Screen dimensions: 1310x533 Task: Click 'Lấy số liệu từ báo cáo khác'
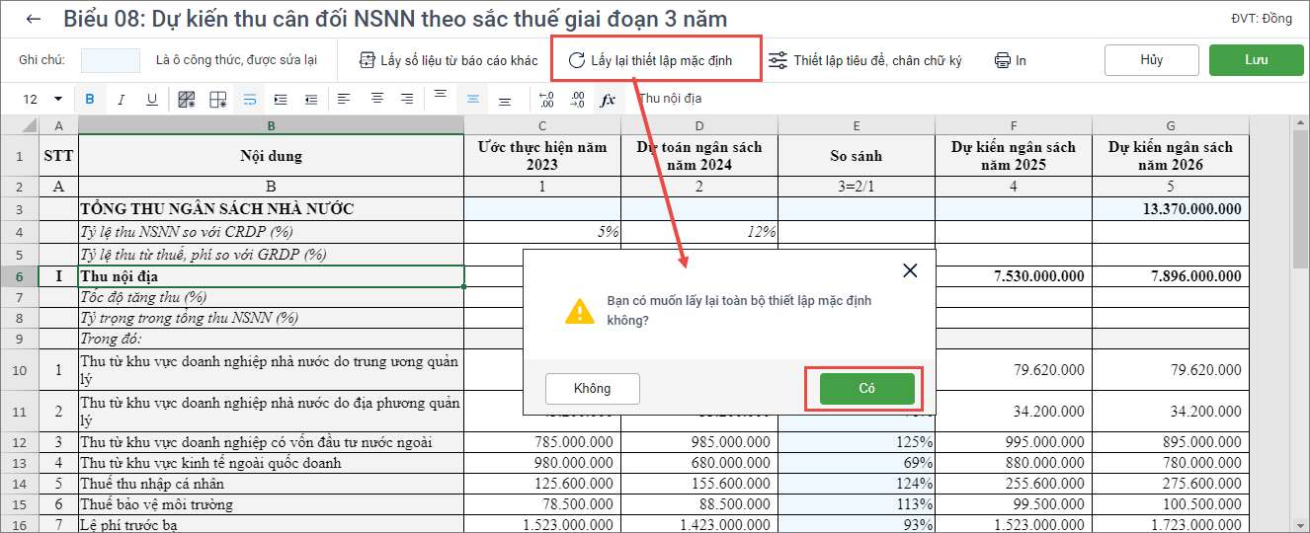pyautogui.click(x=449, y=60)
